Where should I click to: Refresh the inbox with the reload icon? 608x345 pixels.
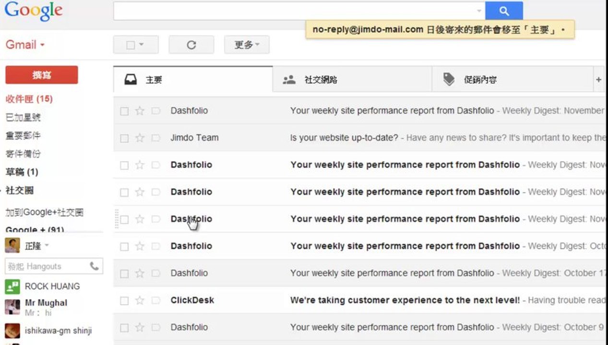click(x=191, y=45)
